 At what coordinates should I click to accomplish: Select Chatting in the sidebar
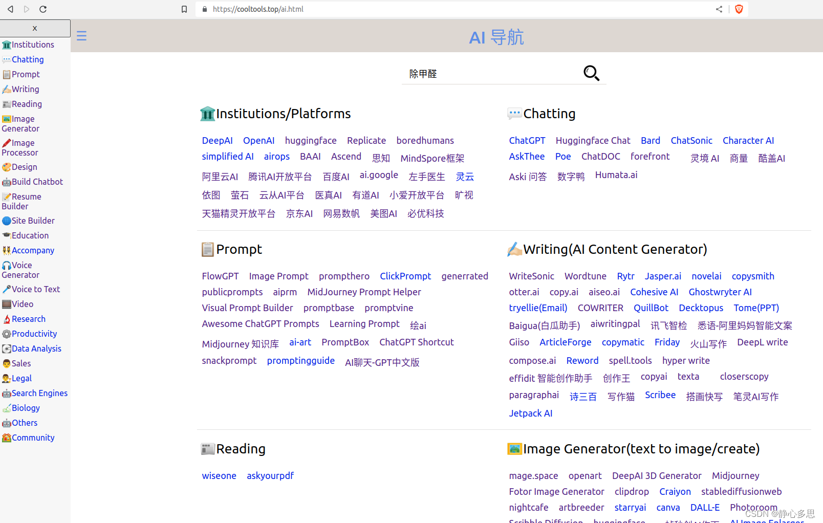tap(24, 59)
